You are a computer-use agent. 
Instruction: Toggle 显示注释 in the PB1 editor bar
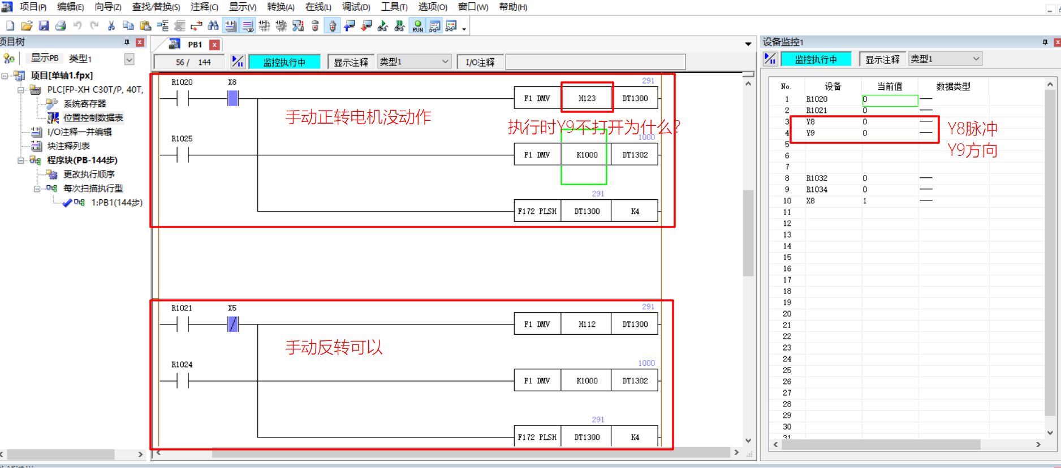tap(351, 62)
